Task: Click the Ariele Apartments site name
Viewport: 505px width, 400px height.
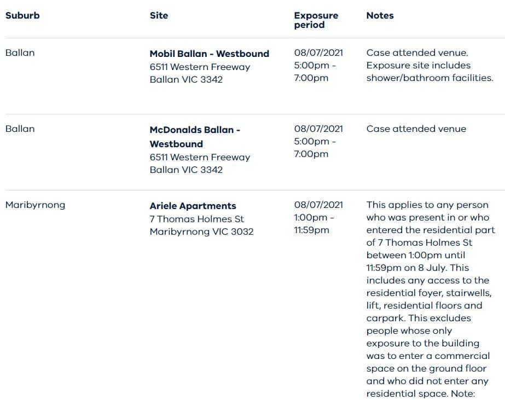Action: (193, 206)
